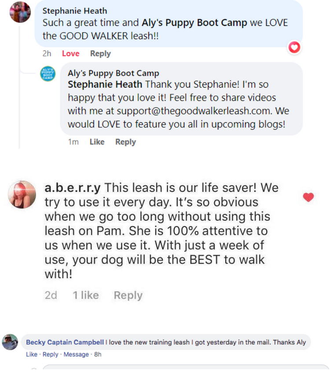The image size is (330, 388).
Task: Click Stephanie Heath's profile picture
Action: click(x=20, y=12)
